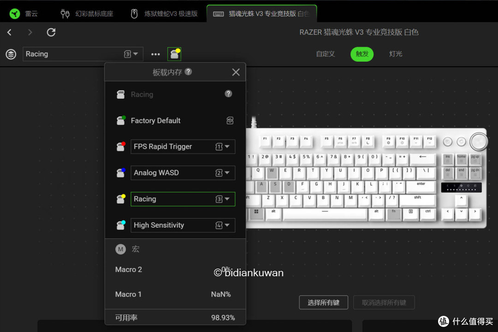Click the blue slot icon for Analog WASD
The image size is (498, 332).
tap(121, 172)
